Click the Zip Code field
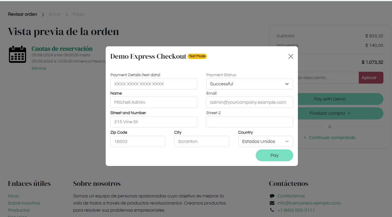Image resolution: width=392 pixels, height=217 pixels. pyautogui.click(x=138, y=141)
